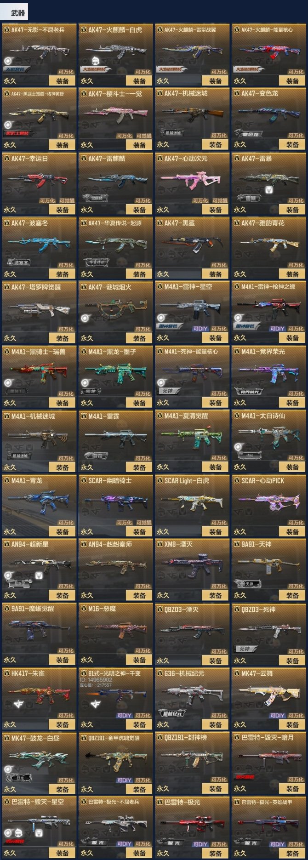The width and height of the screenshot is (308, 860).
Task: Click the magazine icon on AN94-超新星
Action: 39,575
